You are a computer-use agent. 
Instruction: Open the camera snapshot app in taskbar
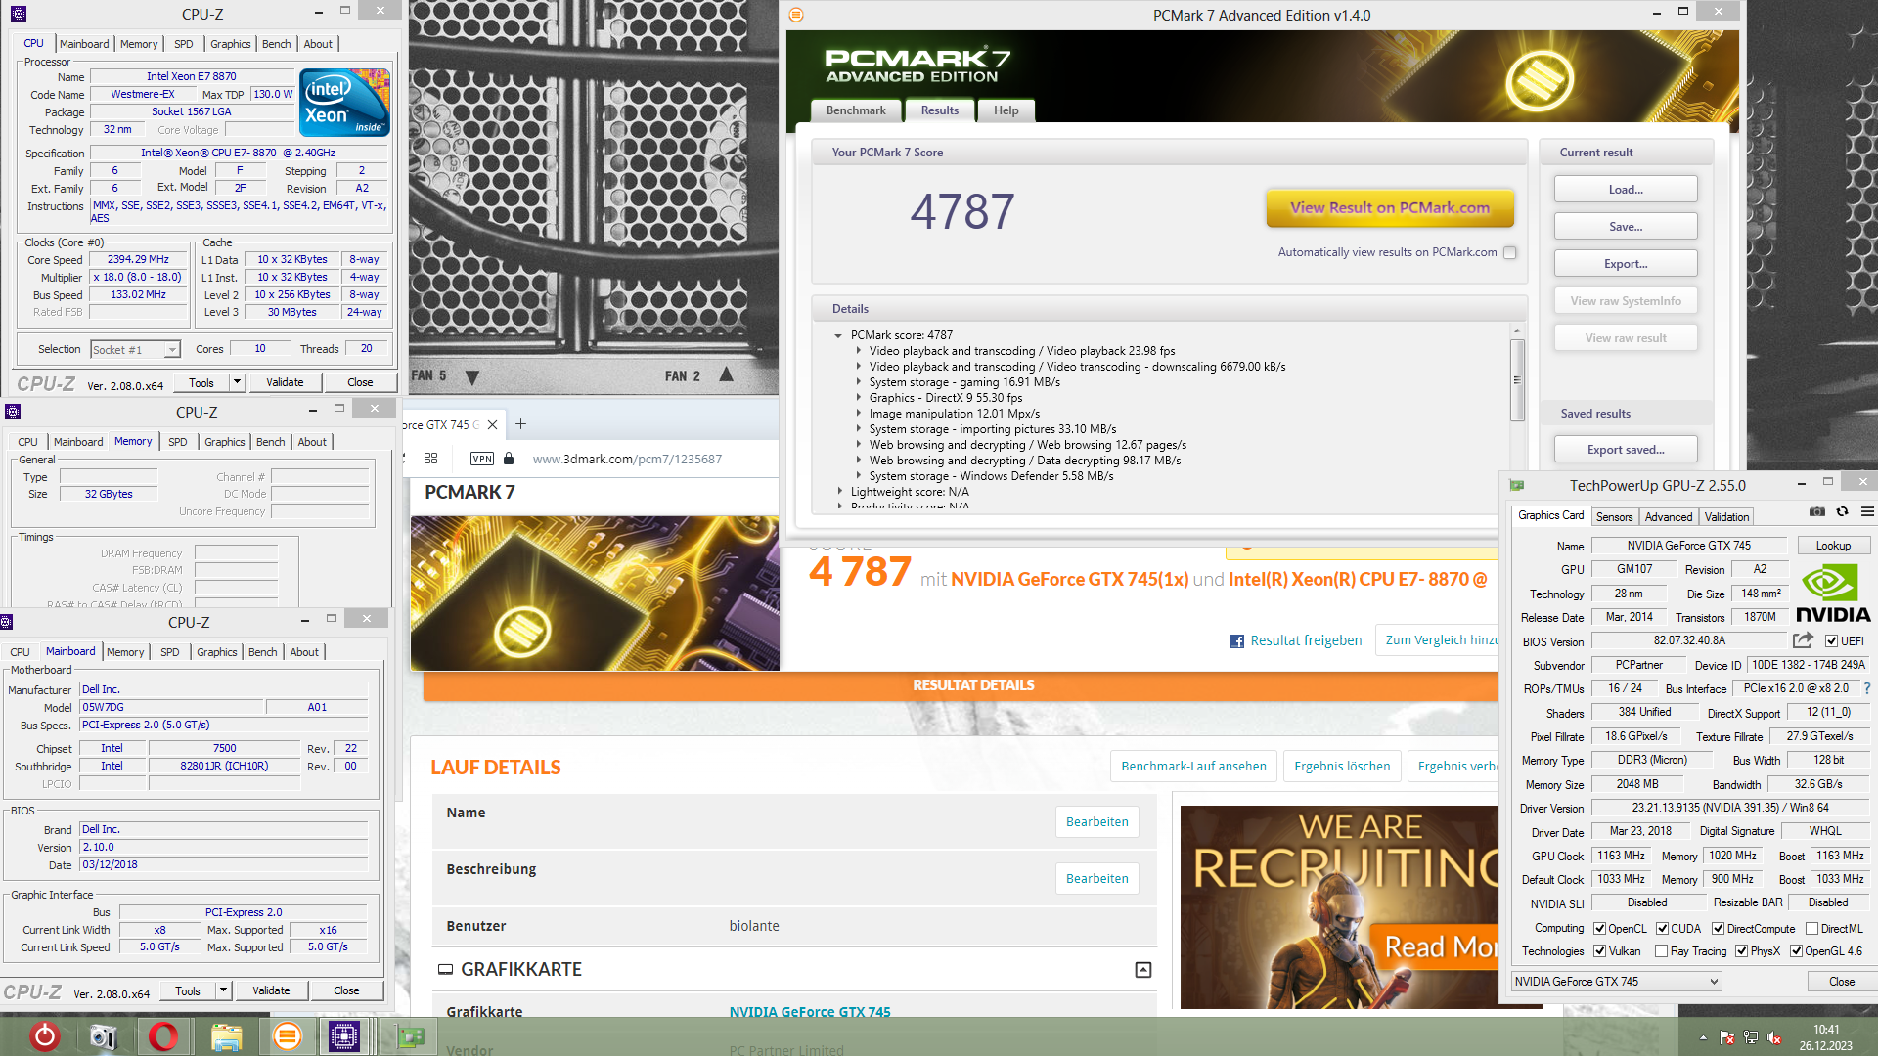(103, 1036)
